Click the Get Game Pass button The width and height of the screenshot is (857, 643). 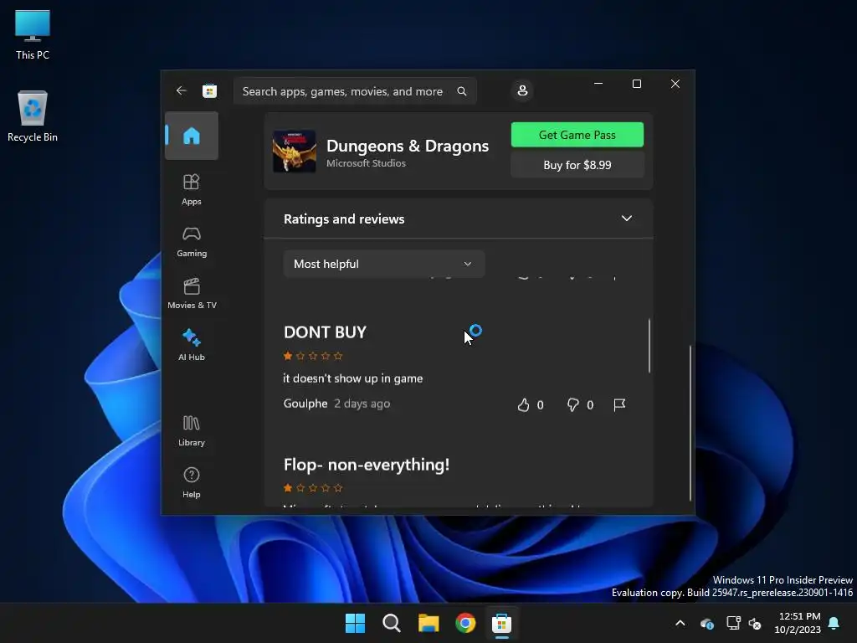[577, 135]
